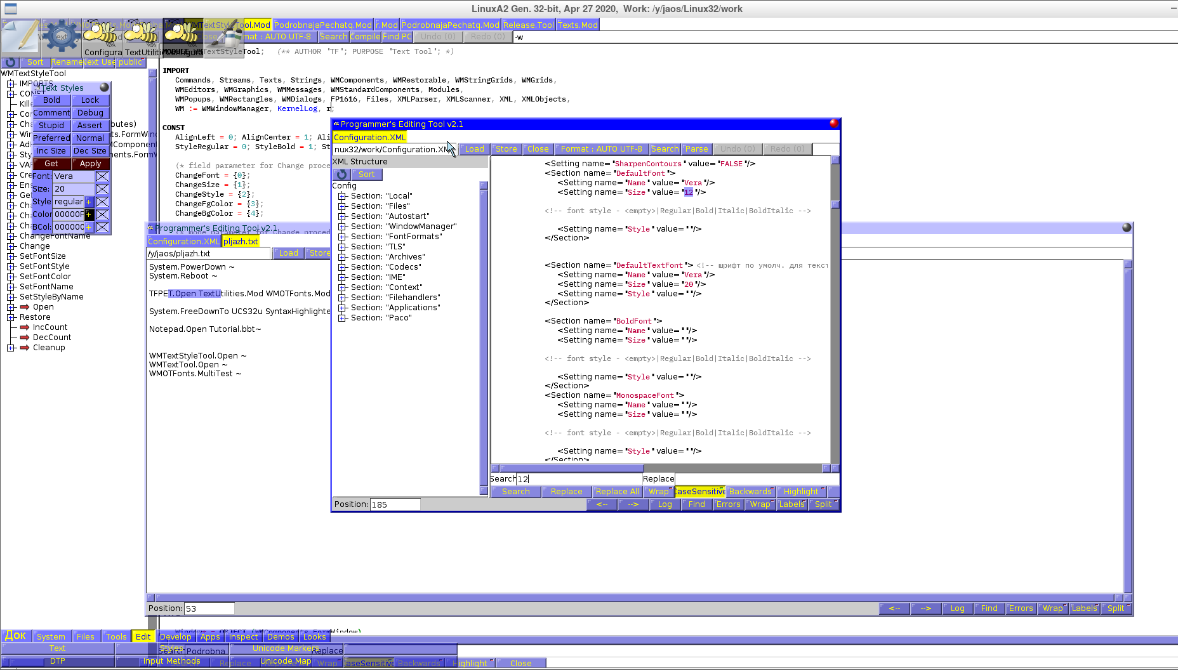
Task: Open color picker for BCol field
Action: pyautogui.click(x=89, y=227)
